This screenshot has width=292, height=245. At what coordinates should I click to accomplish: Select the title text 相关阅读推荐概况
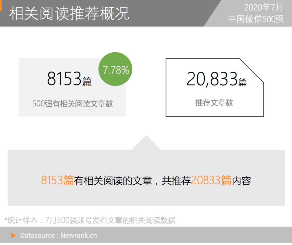[x=69, y=14]
